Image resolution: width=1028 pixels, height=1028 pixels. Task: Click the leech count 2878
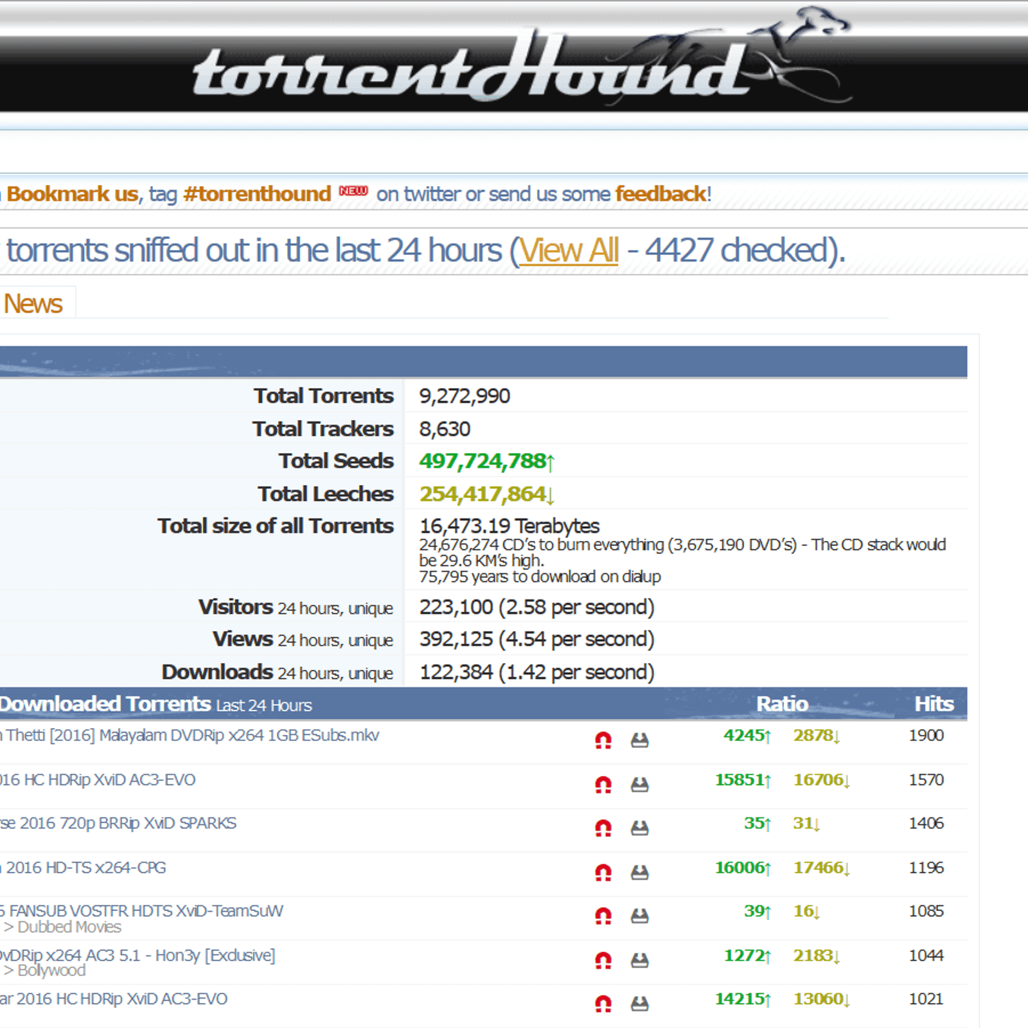[816, 736]
